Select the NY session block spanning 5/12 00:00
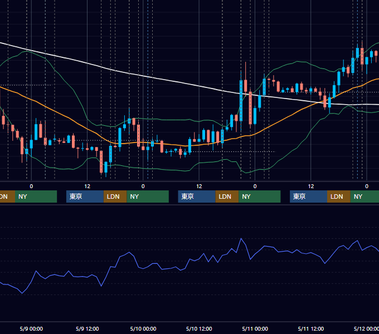This screenshot has height=334, width=379. pos(365,197)
